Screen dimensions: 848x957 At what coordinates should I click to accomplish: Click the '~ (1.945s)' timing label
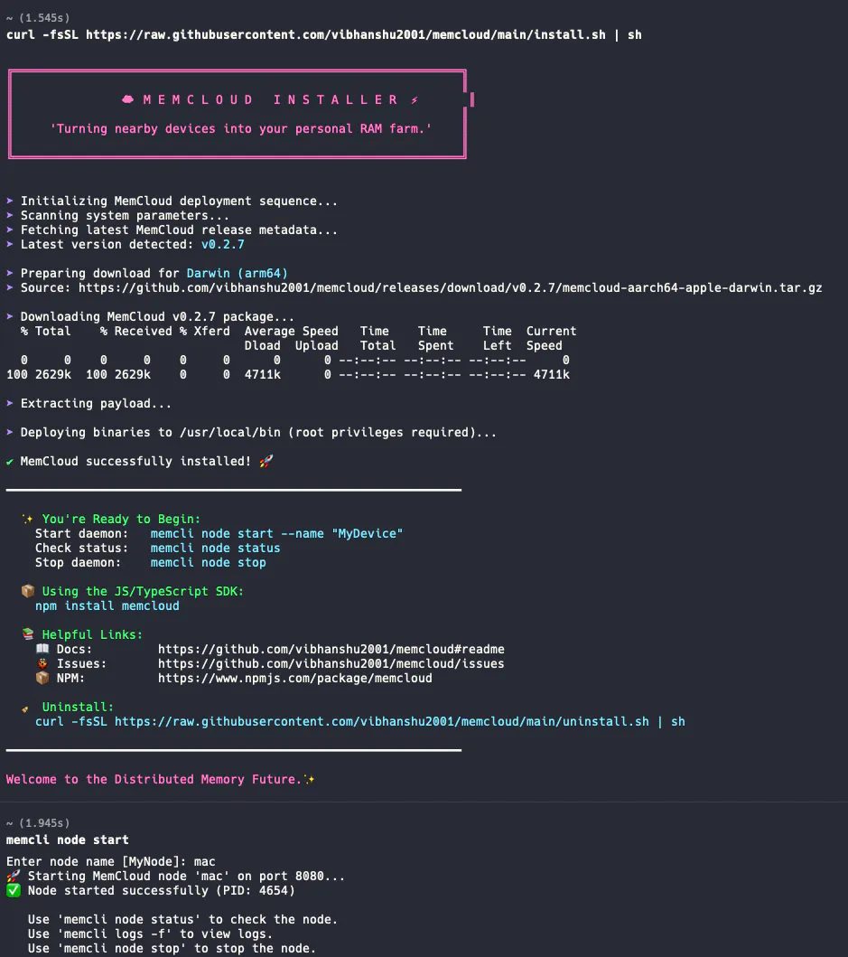38,822
